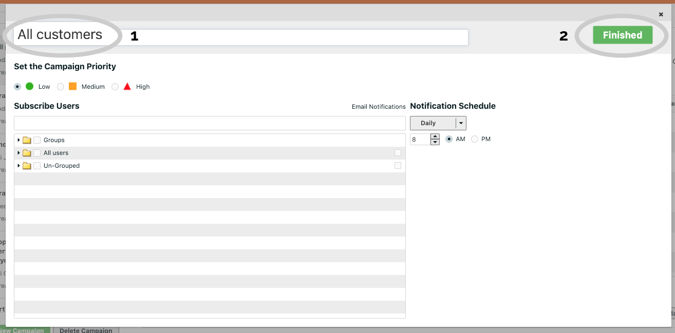Click the Un-Grouped folder icon
The width and height of the screenshot is (675, 333).
click(27, 166)
